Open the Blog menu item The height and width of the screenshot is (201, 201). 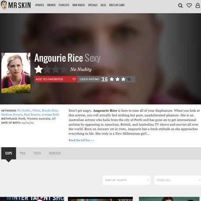(103, 5)
